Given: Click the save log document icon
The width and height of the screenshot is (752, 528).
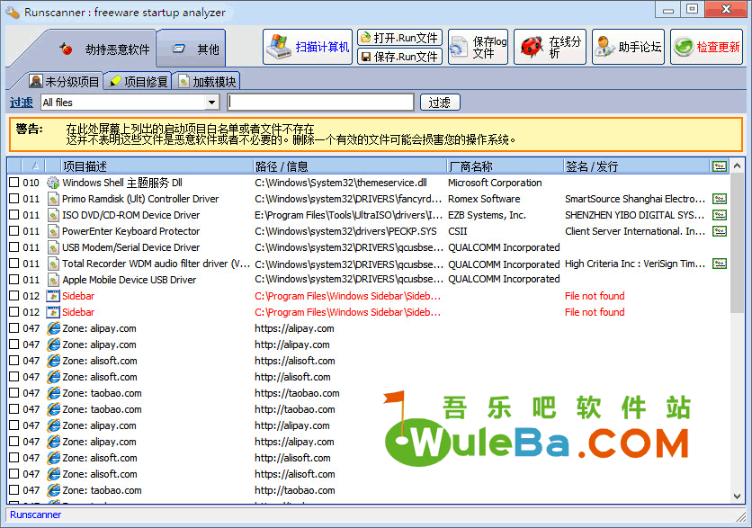Looking at the screenshot, I should click(x=459, y=48).
